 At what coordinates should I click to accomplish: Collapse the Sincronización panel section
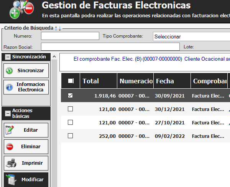(8, 57)
